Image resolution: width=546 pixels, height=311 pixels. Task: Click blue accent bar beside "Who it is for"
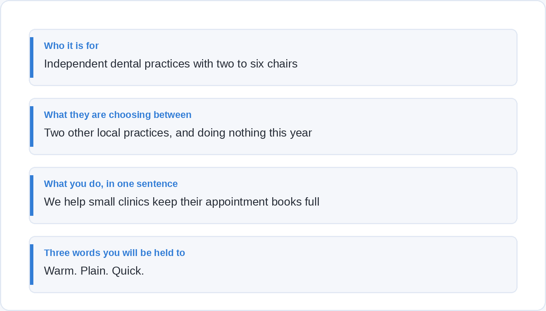[x=32, y=57]
